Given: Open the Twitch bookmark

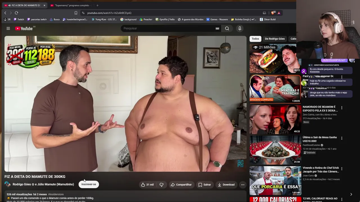Looking at the screenshot, I should (x=19, y=19).
